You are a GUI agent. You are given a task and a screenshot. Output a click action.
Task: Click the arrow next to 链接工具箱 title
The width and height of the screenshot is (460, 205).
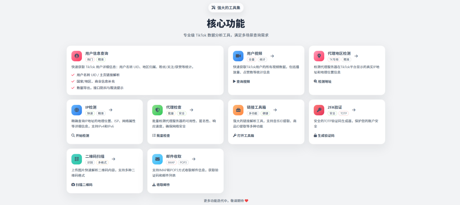[x=275, y=110]
